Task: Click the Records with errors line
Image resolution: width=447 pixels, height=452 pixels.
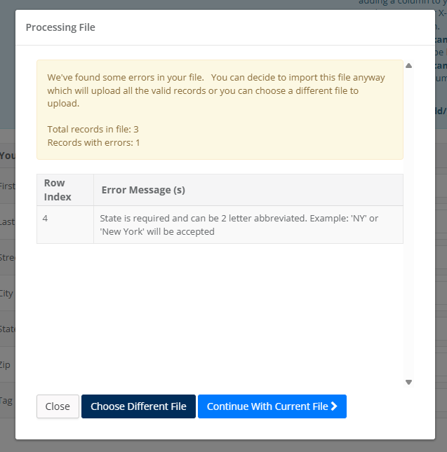Action: (93, 142)
